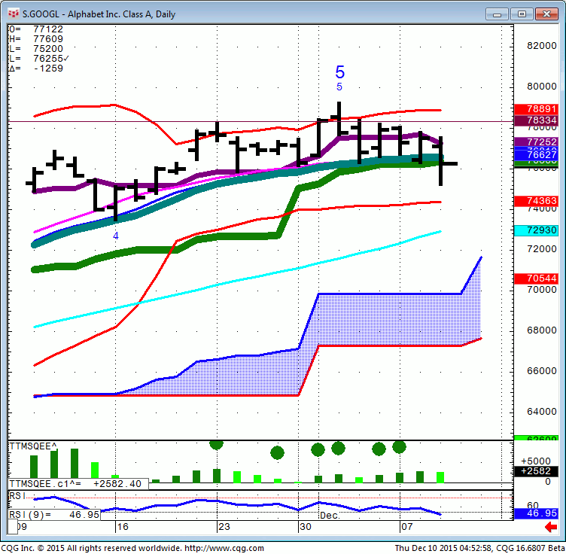This screenshot has width=566, height=554.
Task: Click the TTMSQEE.c1^= +2582.40 readout
Action: click(78, 484)
